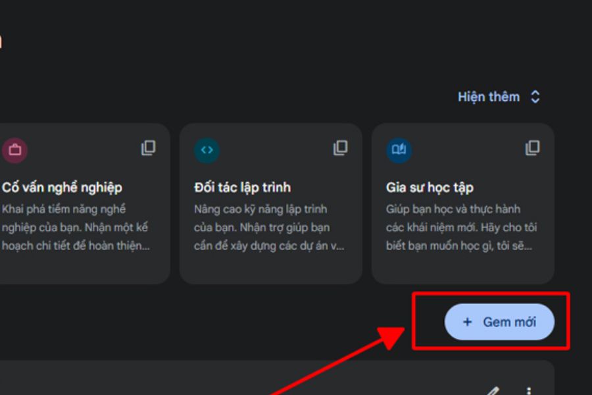Create a new gem with Gem mới
Screen dimensions: 592x395
coord(500,322)
